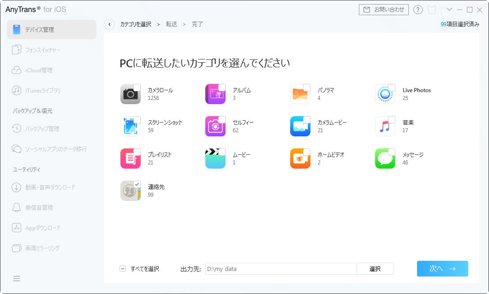Image resolution: width=489 pixels, height=294 pixels.
Task: Open フォンスイッチャー in the sidebar
Action: [x=52, y=50]
